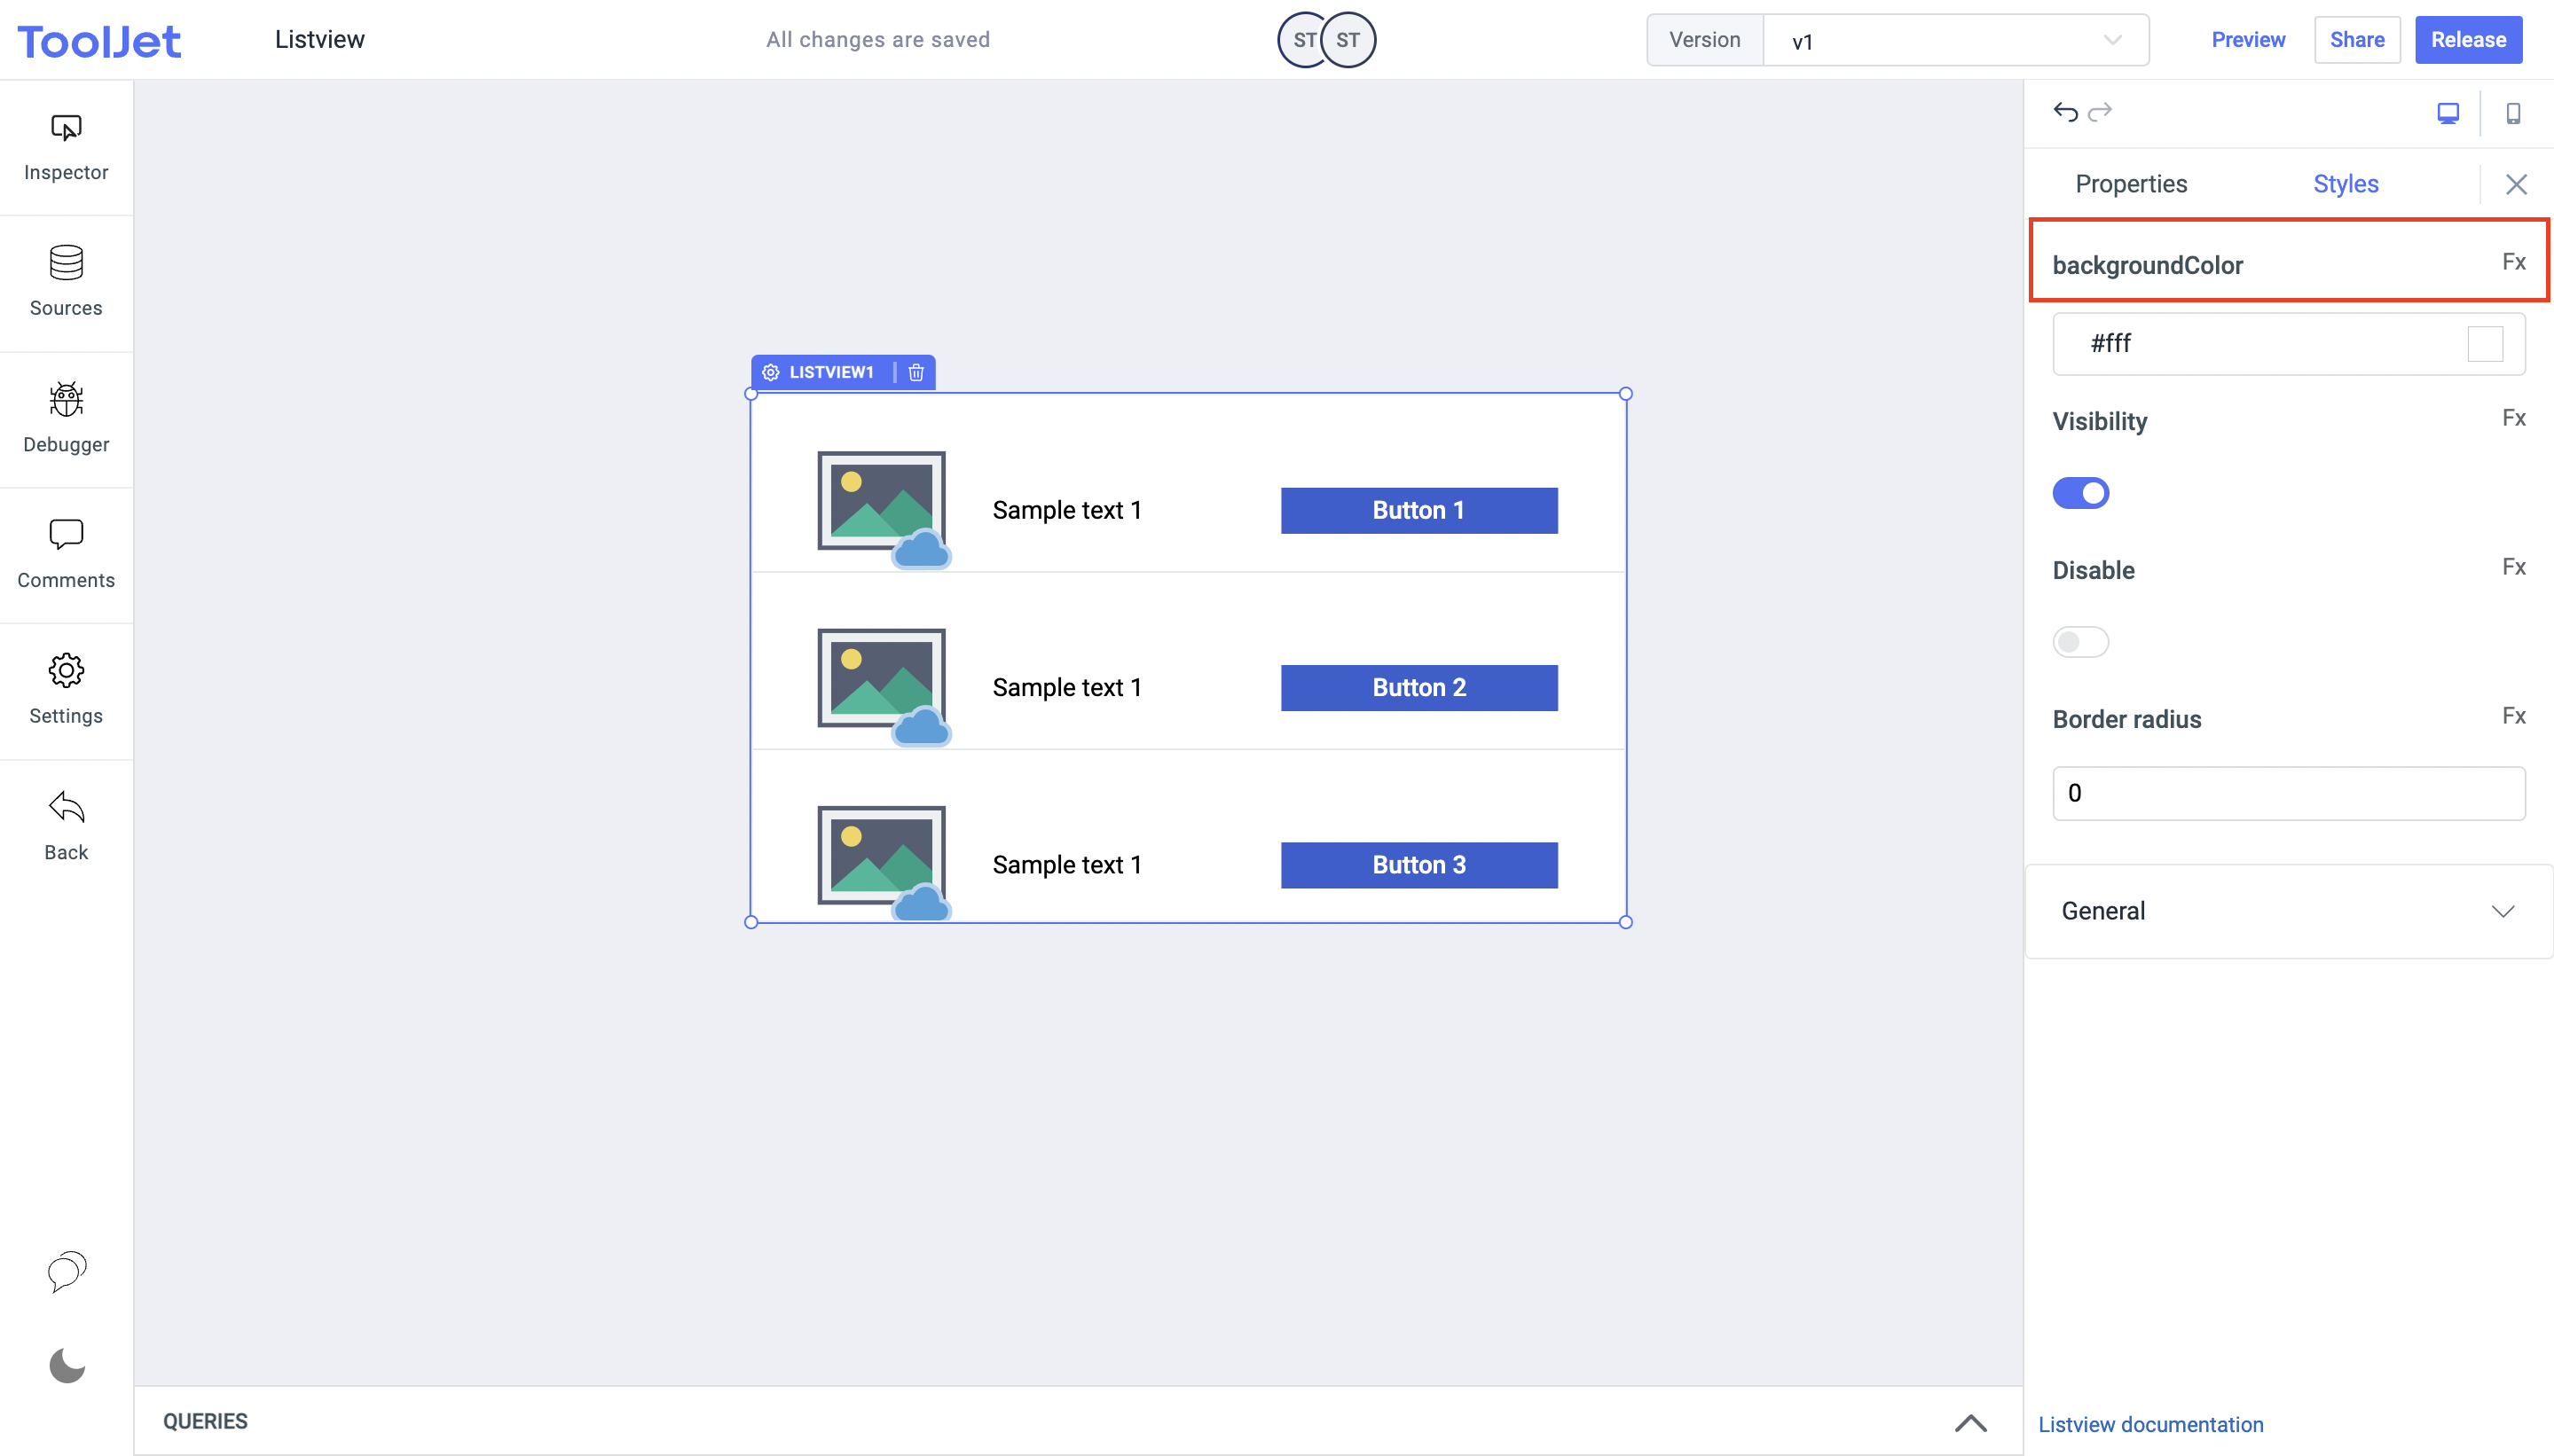This screenshot has height=1456, width=2554.
Task: Click the Release button
Action: [2467, 40]
